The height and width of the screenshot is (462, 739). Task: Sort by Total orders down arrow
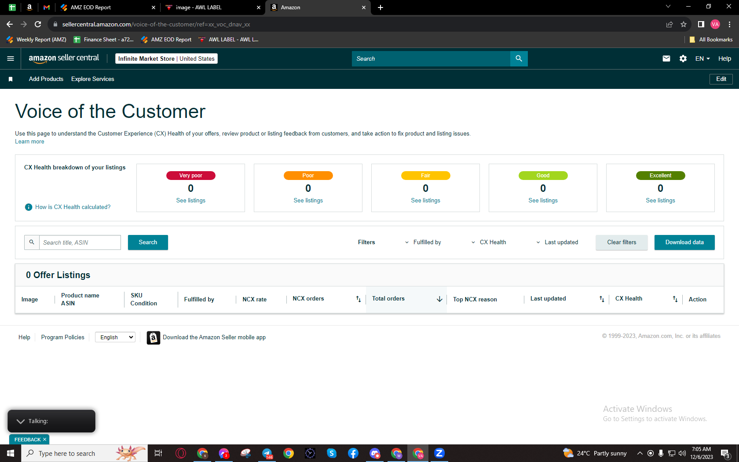pos(439,299)
